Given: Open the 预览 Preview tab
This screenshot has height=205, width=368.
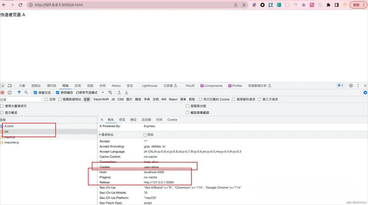Looking at the screenshot, I should [122, 120].
